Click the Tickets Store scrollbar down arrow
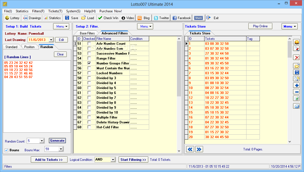The height and width of the screenshot is (172, 304). pyautogui.click(x=290, y=142)
